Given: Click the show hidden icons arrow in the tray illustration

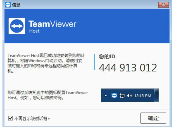Looking at the screenshot, I should (x=106, y=96).
